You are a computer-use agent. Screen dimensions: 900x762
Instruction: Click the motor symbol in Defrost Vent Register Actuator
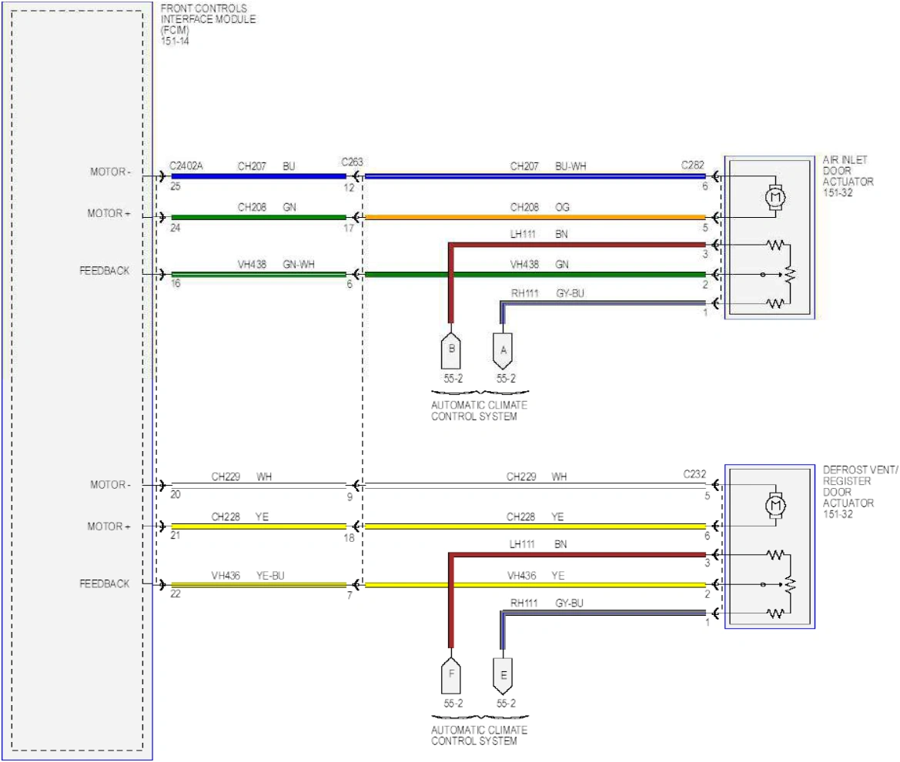coord(775,506)
